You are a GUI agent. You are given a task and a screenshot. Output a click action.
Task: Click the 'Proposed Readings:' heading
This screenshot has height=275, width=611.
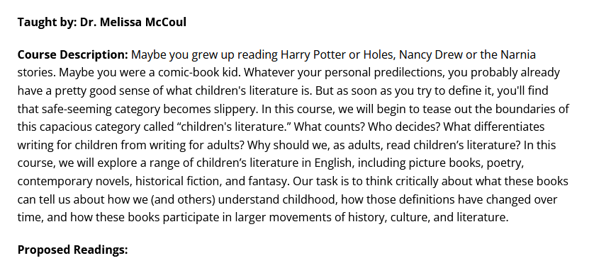click(x=72, y=250)
